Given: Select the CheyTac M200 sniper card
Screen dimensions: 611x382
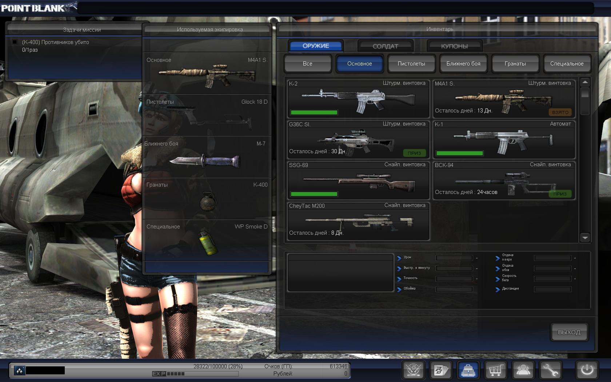Looking at the screenshot, I should coord(358,221).
